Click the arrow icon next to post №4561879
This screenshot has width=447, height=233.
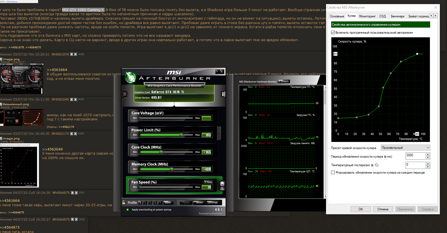[x=75, y=54]
